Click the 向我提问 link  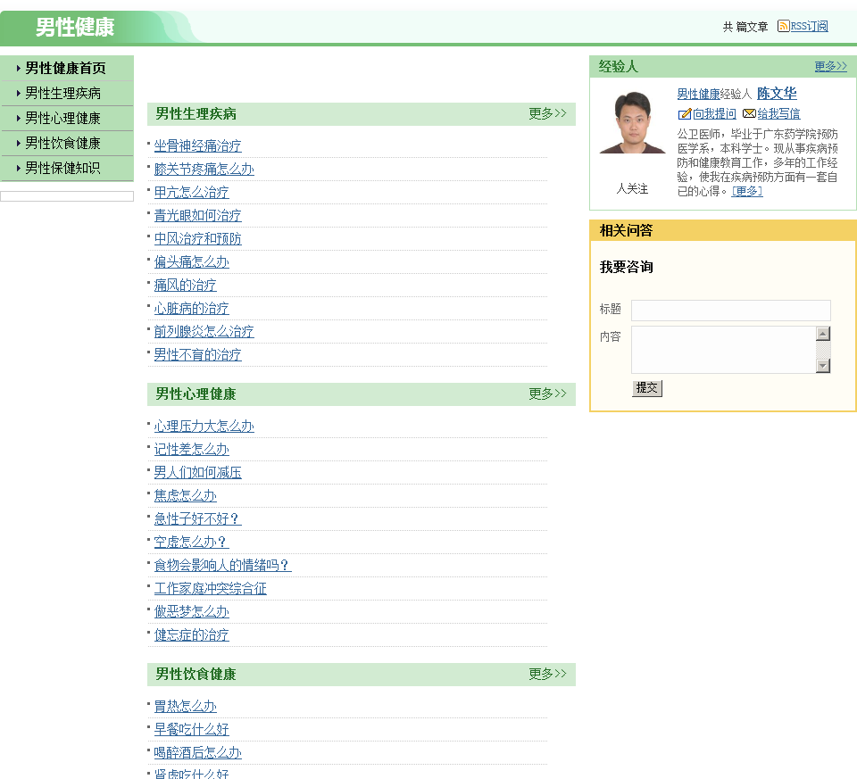(714, 113)
